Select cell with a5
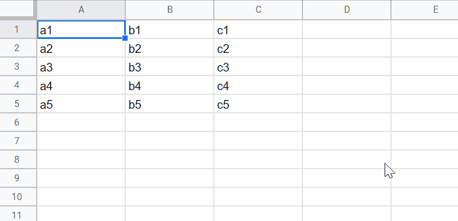The height and width of the screenshot is (221, 458). point(81,104)
